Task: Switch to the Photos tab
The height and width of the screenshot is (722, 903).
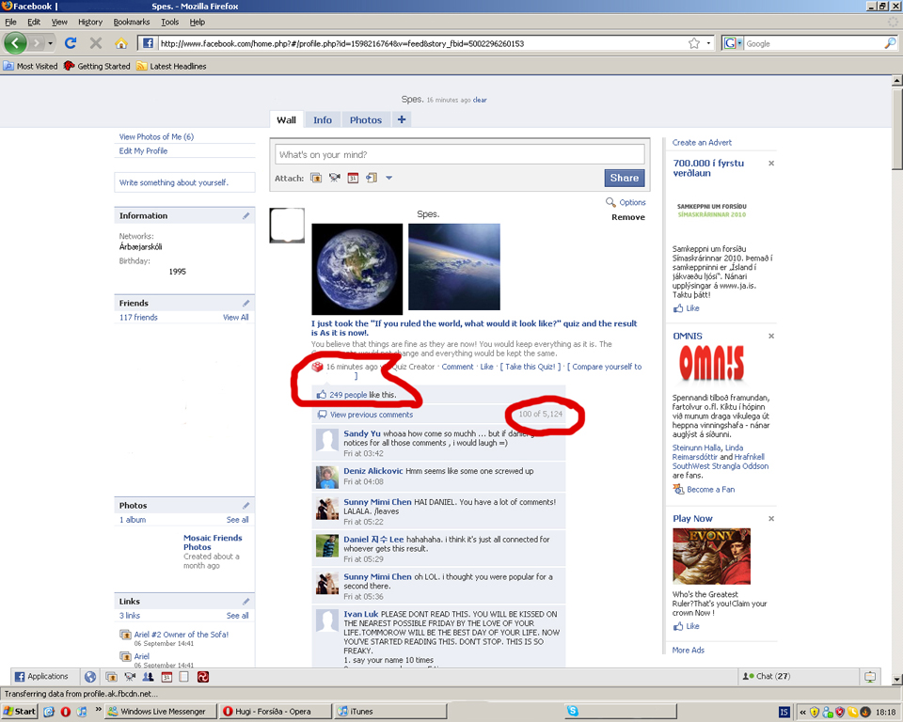Action: click(x=366, y=119)
